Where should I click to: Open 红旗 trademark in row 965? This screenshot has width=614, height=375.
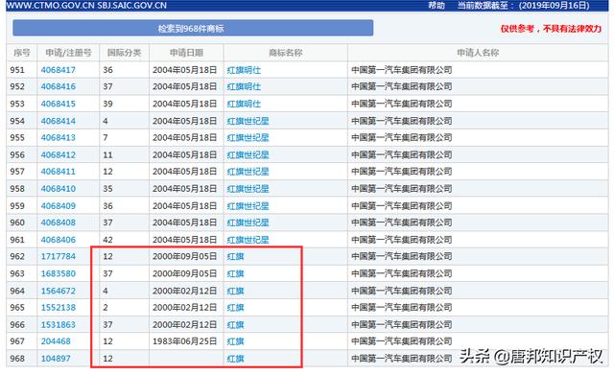[x=236, y=307]
